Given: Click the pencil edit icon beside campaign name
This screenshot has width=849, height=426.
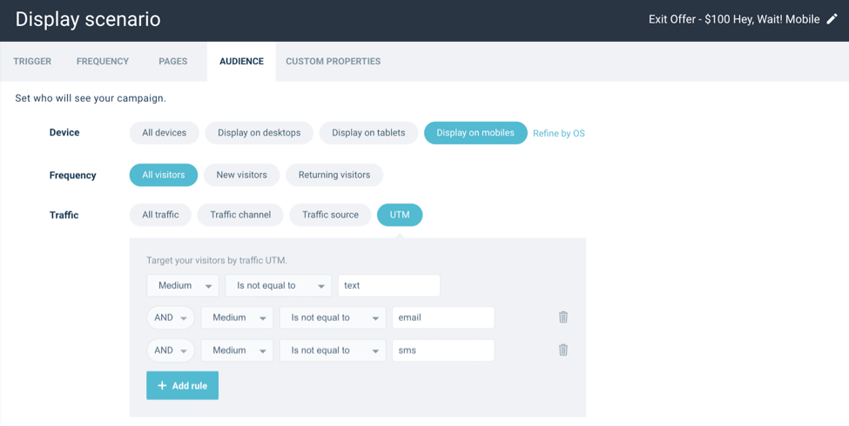Looking at the screenshot, I should [x=832, y=19].
